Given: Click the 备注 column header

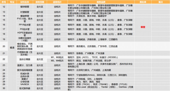Looking at the screenshot, I should pyautogui.click(x=161, y=2).
